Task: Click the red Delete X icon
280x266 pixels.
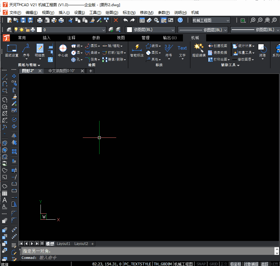Action: coord(116,20)
